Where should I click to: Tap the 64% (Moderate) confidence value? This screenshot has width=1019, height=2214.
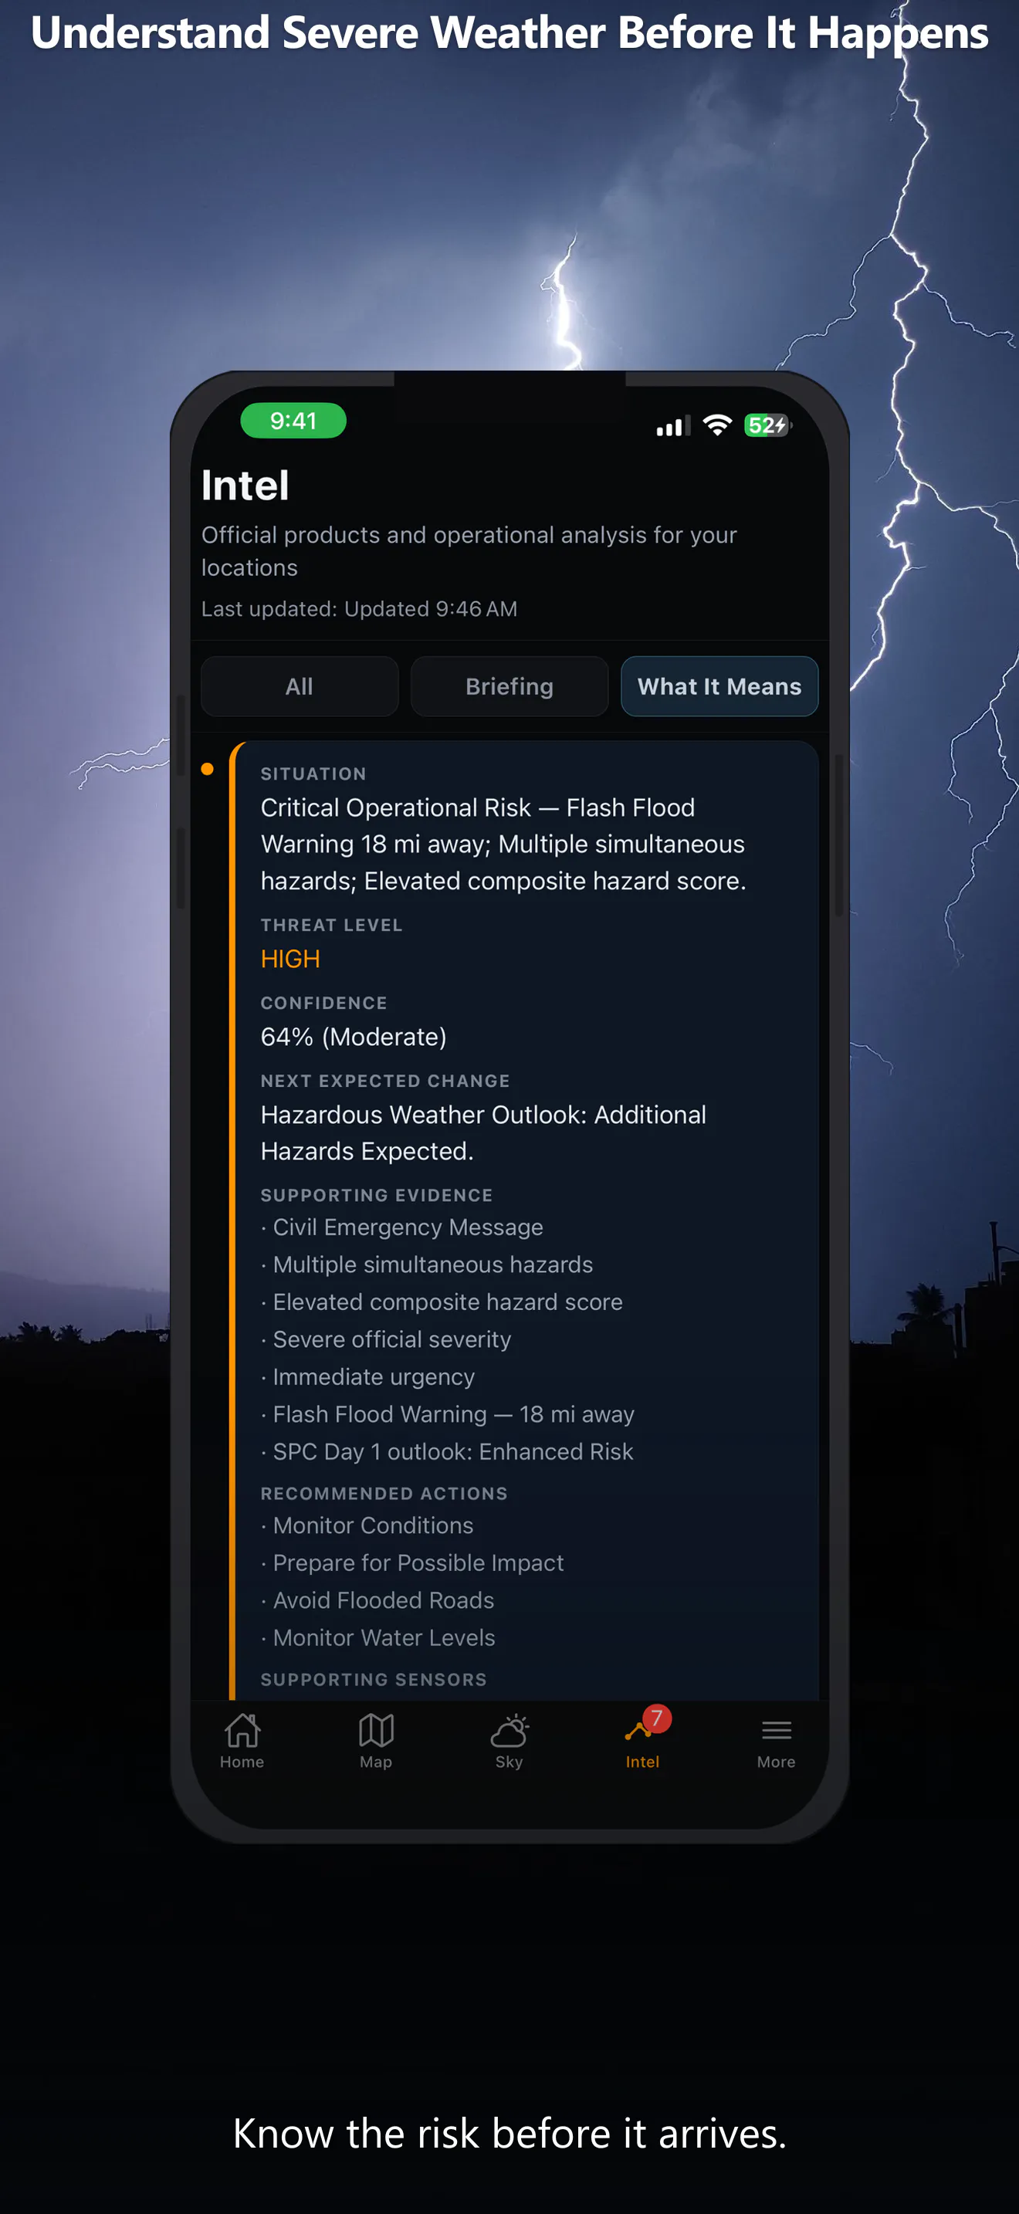click(x=354, y=1037)
